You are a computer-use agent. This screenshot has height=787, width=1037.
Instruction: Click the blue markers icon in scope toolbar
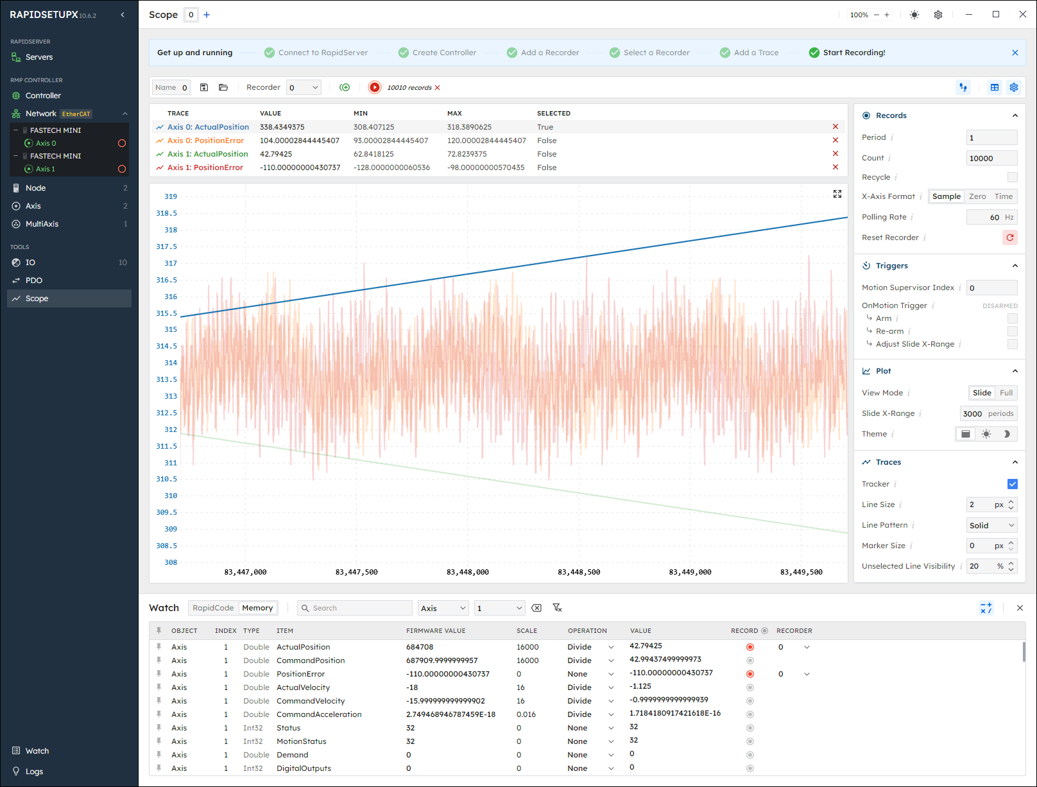tap(963, 87)
